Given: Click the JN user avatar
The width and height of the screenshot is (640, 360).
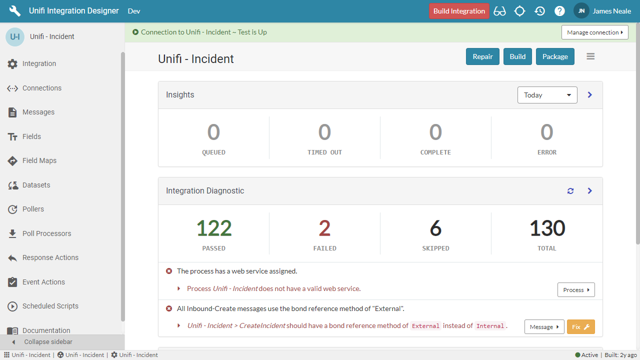Looking at the screenshot, I should point(581,11).
